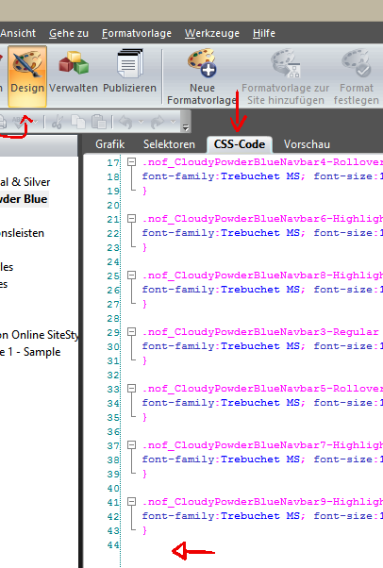Screen dimensions: 383x568
Task: Switch to the Vorschau tab
Action: pyautogui.click(x=307, y=144)
